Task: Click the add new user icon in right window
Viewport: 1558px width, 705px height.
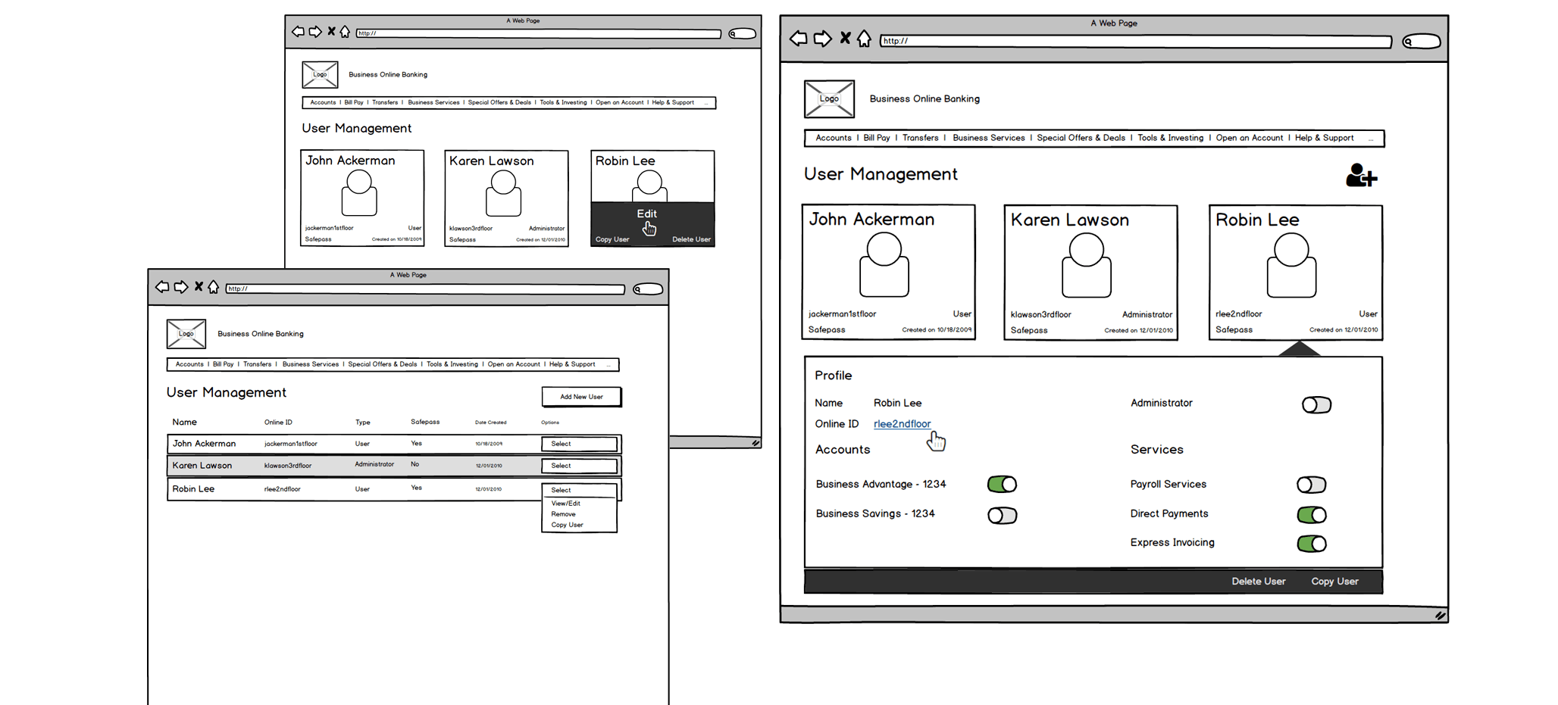Action: click(1361, 176)
